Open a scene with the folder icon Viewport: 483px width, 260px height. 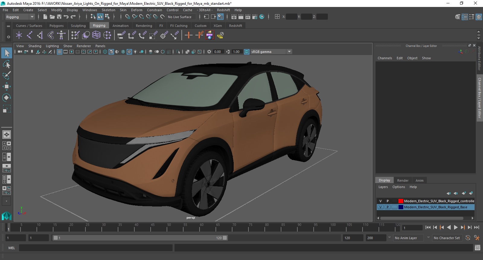point(52,17)
